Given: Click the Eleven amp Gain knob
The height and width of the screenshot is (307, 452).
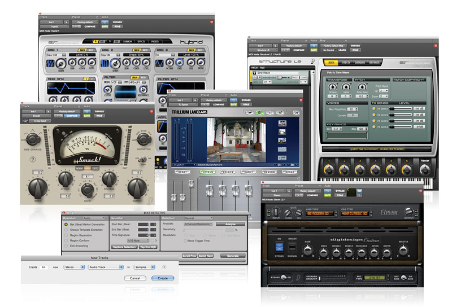Looking at the screenshot, I should [x=307, y=251].
